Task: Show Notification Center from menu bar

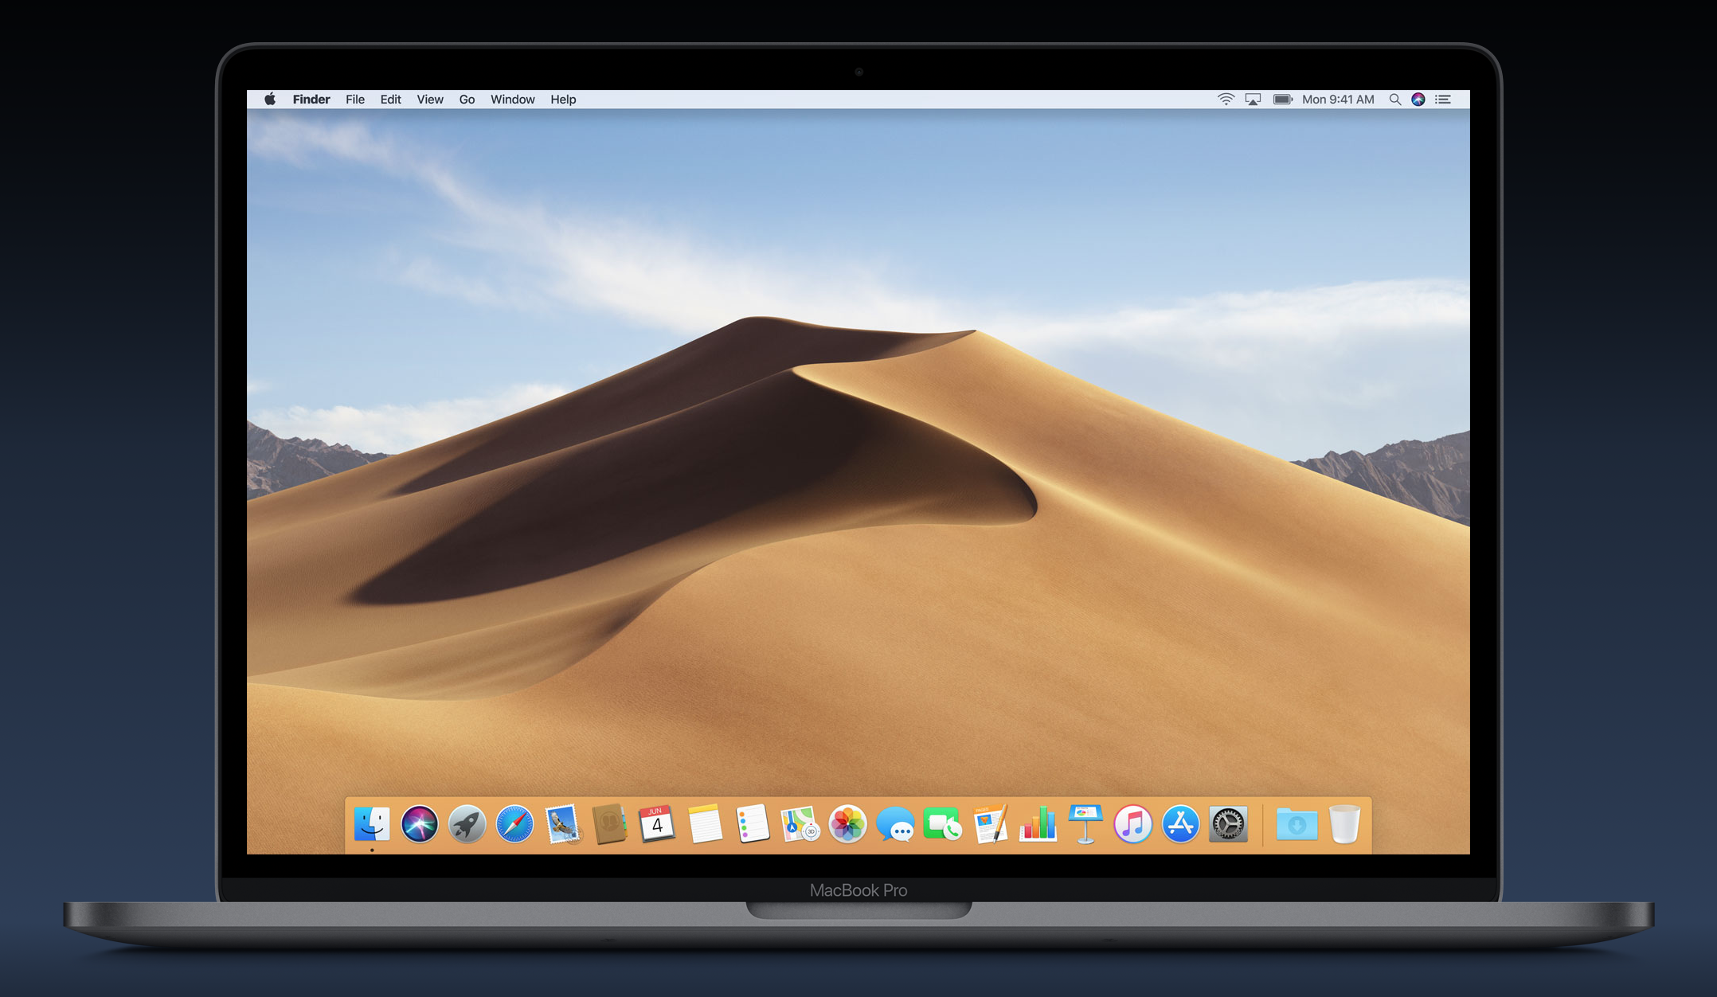Action: [x=1443, y=100]
